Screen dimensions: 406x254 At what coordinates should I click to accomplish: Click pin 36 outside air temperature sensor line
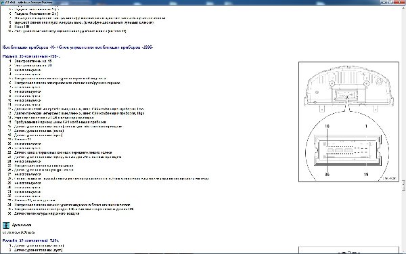(x=44, y=213)
